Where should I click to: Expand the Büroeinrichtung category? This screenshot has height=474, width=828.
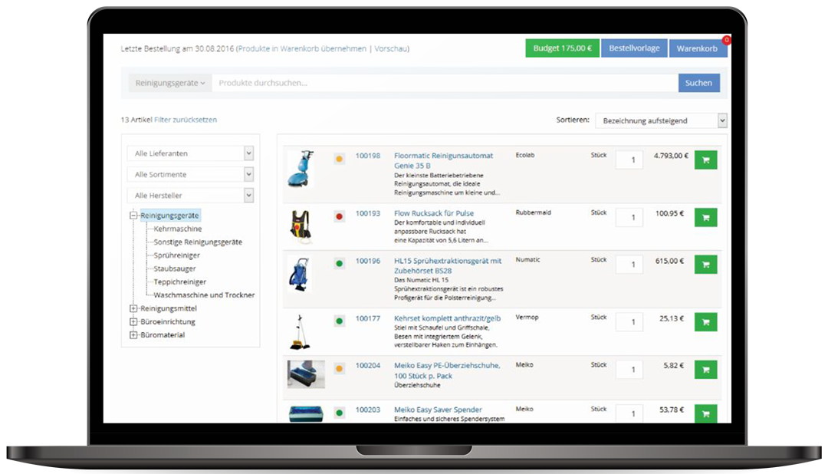coord(133,322)
